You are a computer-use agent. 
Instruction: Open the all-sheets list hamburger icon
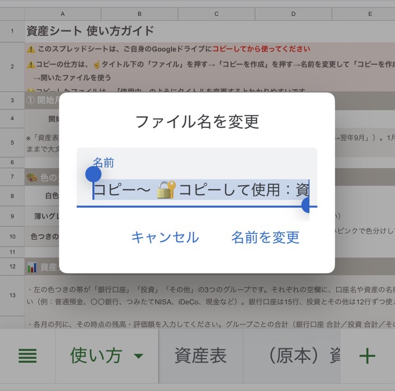28,356
